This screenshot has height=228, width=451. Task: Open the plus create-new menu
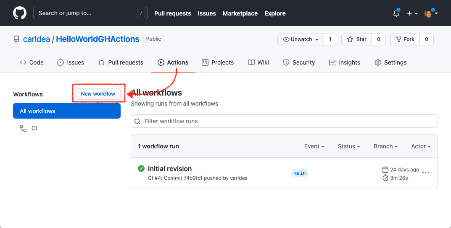point(412,13)
